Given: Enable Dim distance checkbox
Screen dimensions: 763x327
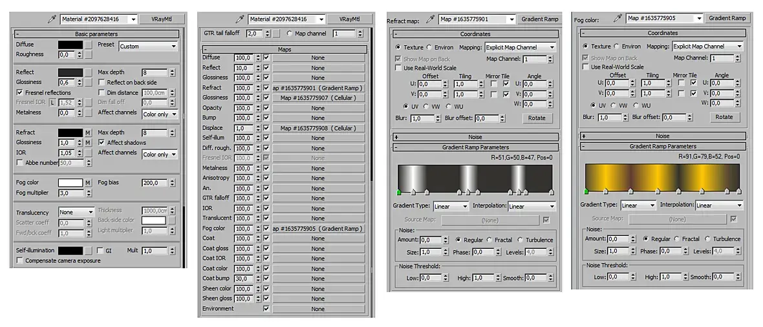Looking at the screenshot, I should coord(102,92).
